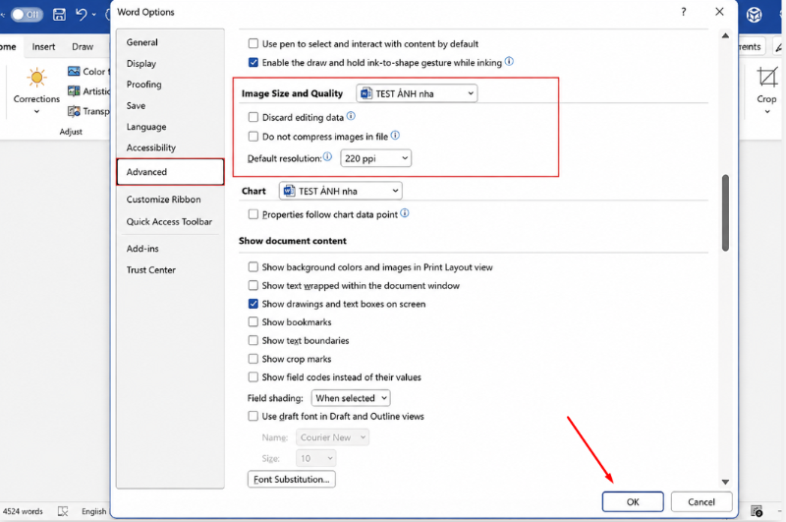Click the Transparency icon in Adjust group
The image size is (786, 522).
(x=74, y=111)
